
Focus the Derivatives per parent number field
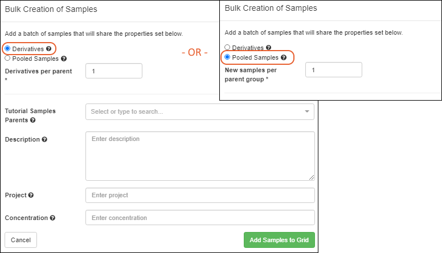click(113, 70)
